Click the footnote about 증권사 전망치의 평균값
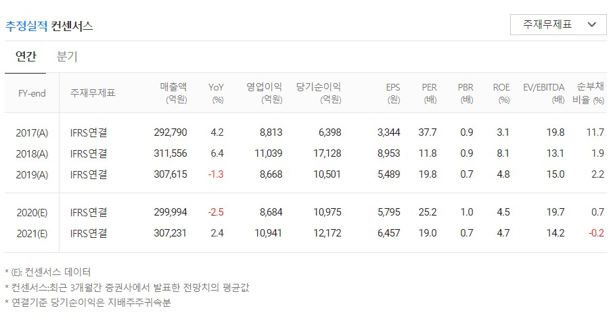615x321 pixels. pos(127,288)
